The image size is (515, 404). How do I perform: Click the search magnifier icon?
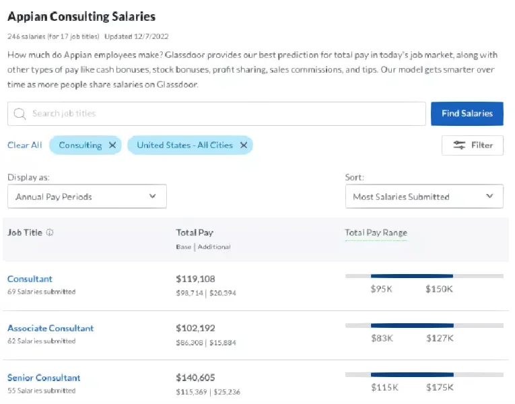tap(20, 114)
